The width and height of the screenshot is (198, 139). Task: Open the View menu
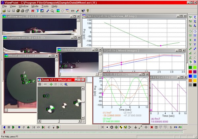(x=13, y=6)
